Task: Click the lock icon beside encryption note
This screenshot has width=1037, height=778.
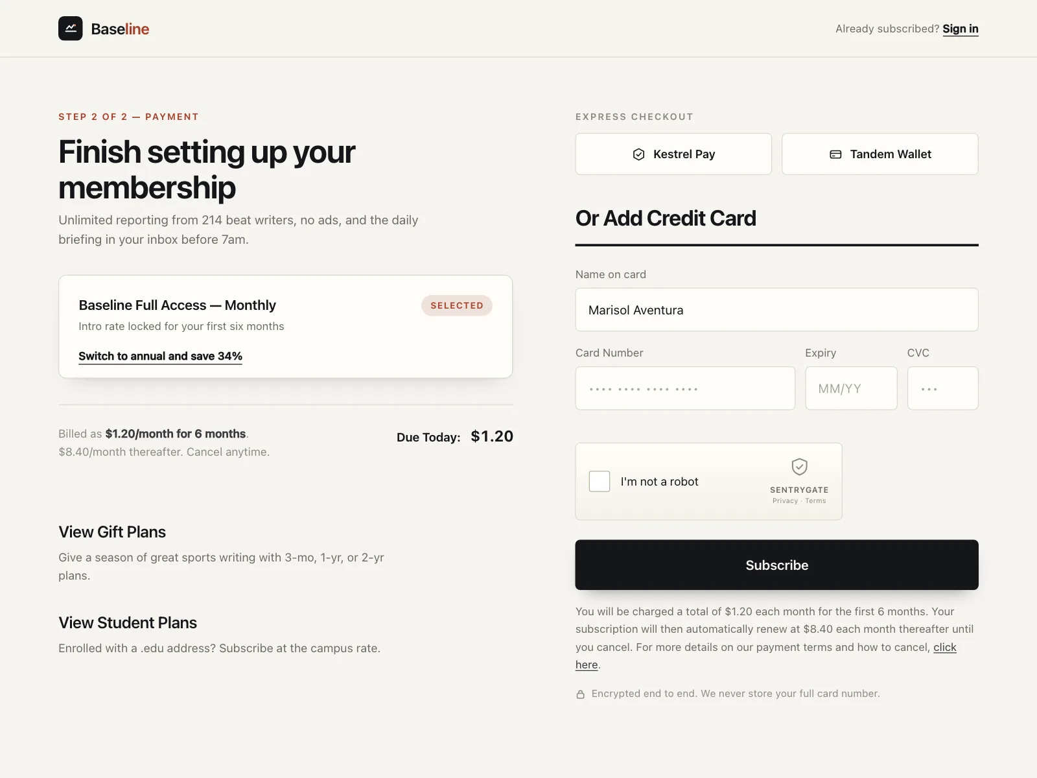Action: click(x=581, y=694)
